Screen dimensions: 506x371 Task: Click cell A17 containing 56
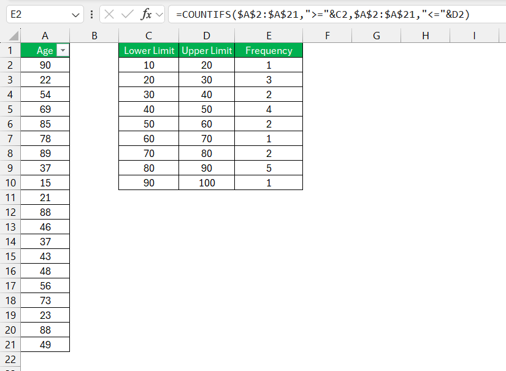pos(45,286)
